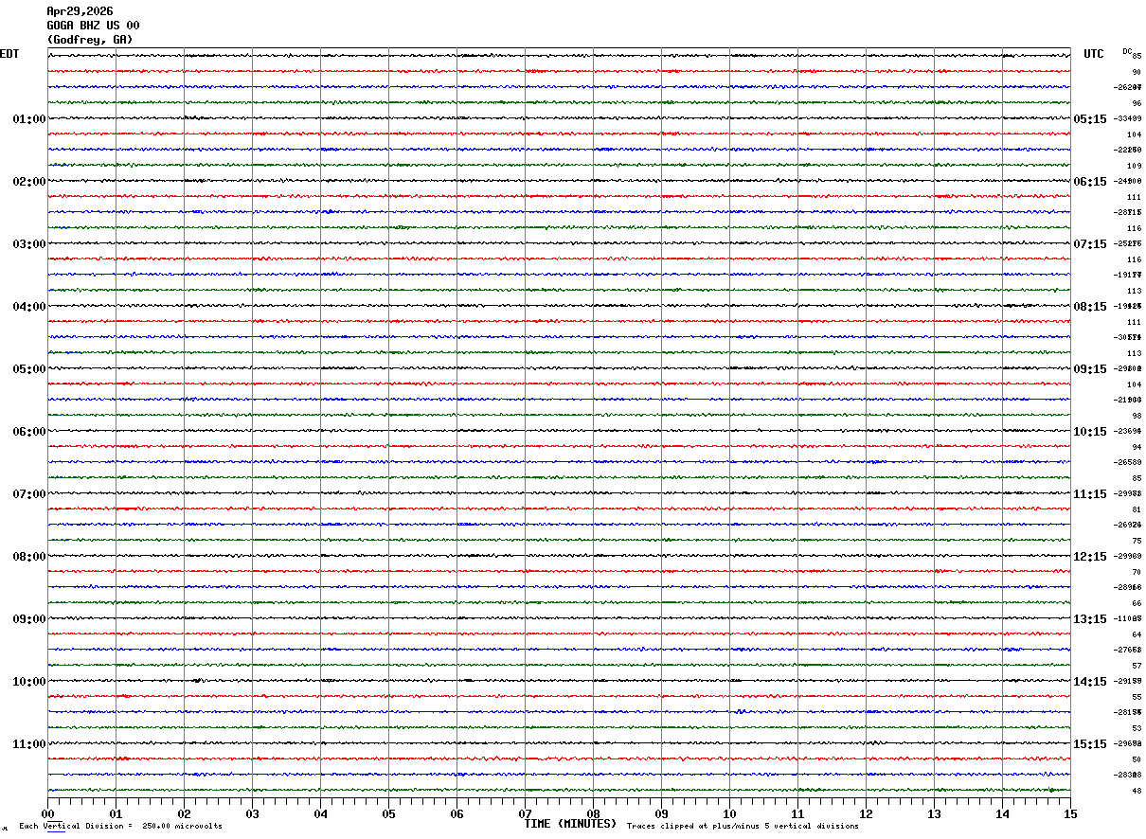Click the tiny symbol at bottom-left corner
This screenshot has height=839, width=1146.
(x=4, y=829)
